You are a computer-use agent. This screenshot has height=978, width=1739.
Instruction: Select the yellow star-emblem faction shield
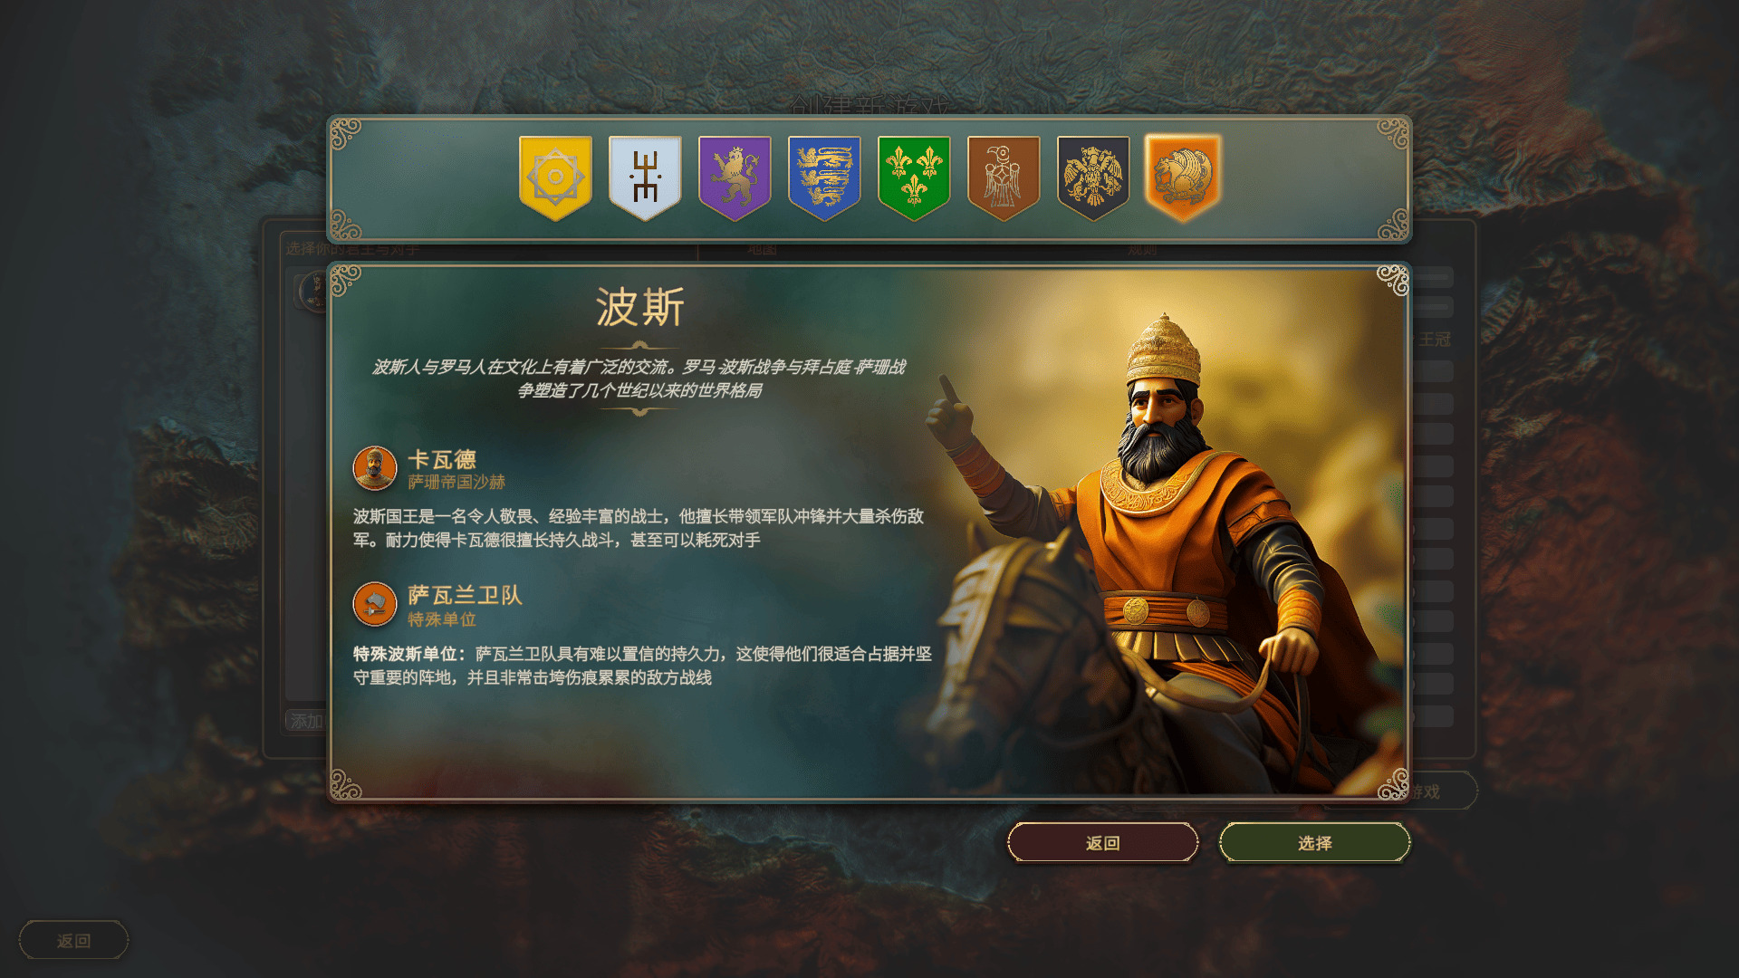pyautogui.click(x=555, y=178)
